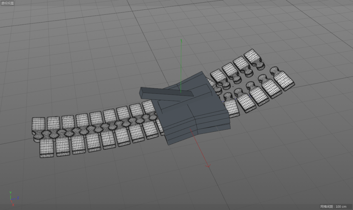Select the leftmost tooth in the upper row
353x210 pixels.
click(x=39, y=126)
